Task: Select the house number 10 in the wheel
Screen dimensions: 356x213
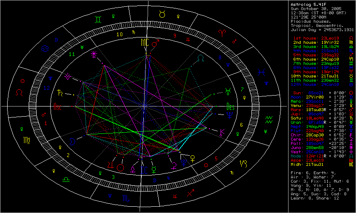Action: pos(120,35)
